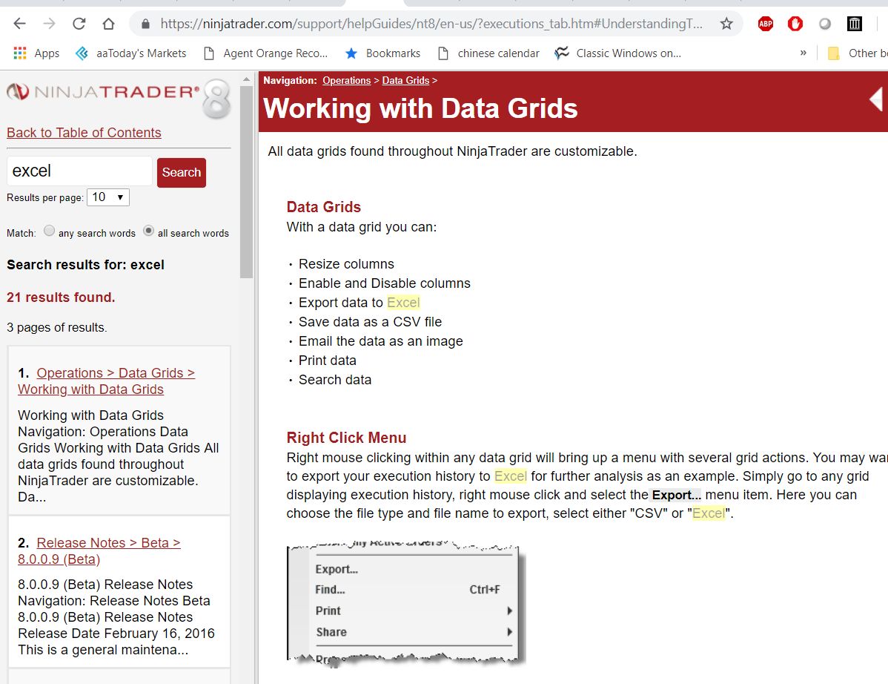
Task: Click the Save data as a CSV file bullet
Action: click(370, 322)
